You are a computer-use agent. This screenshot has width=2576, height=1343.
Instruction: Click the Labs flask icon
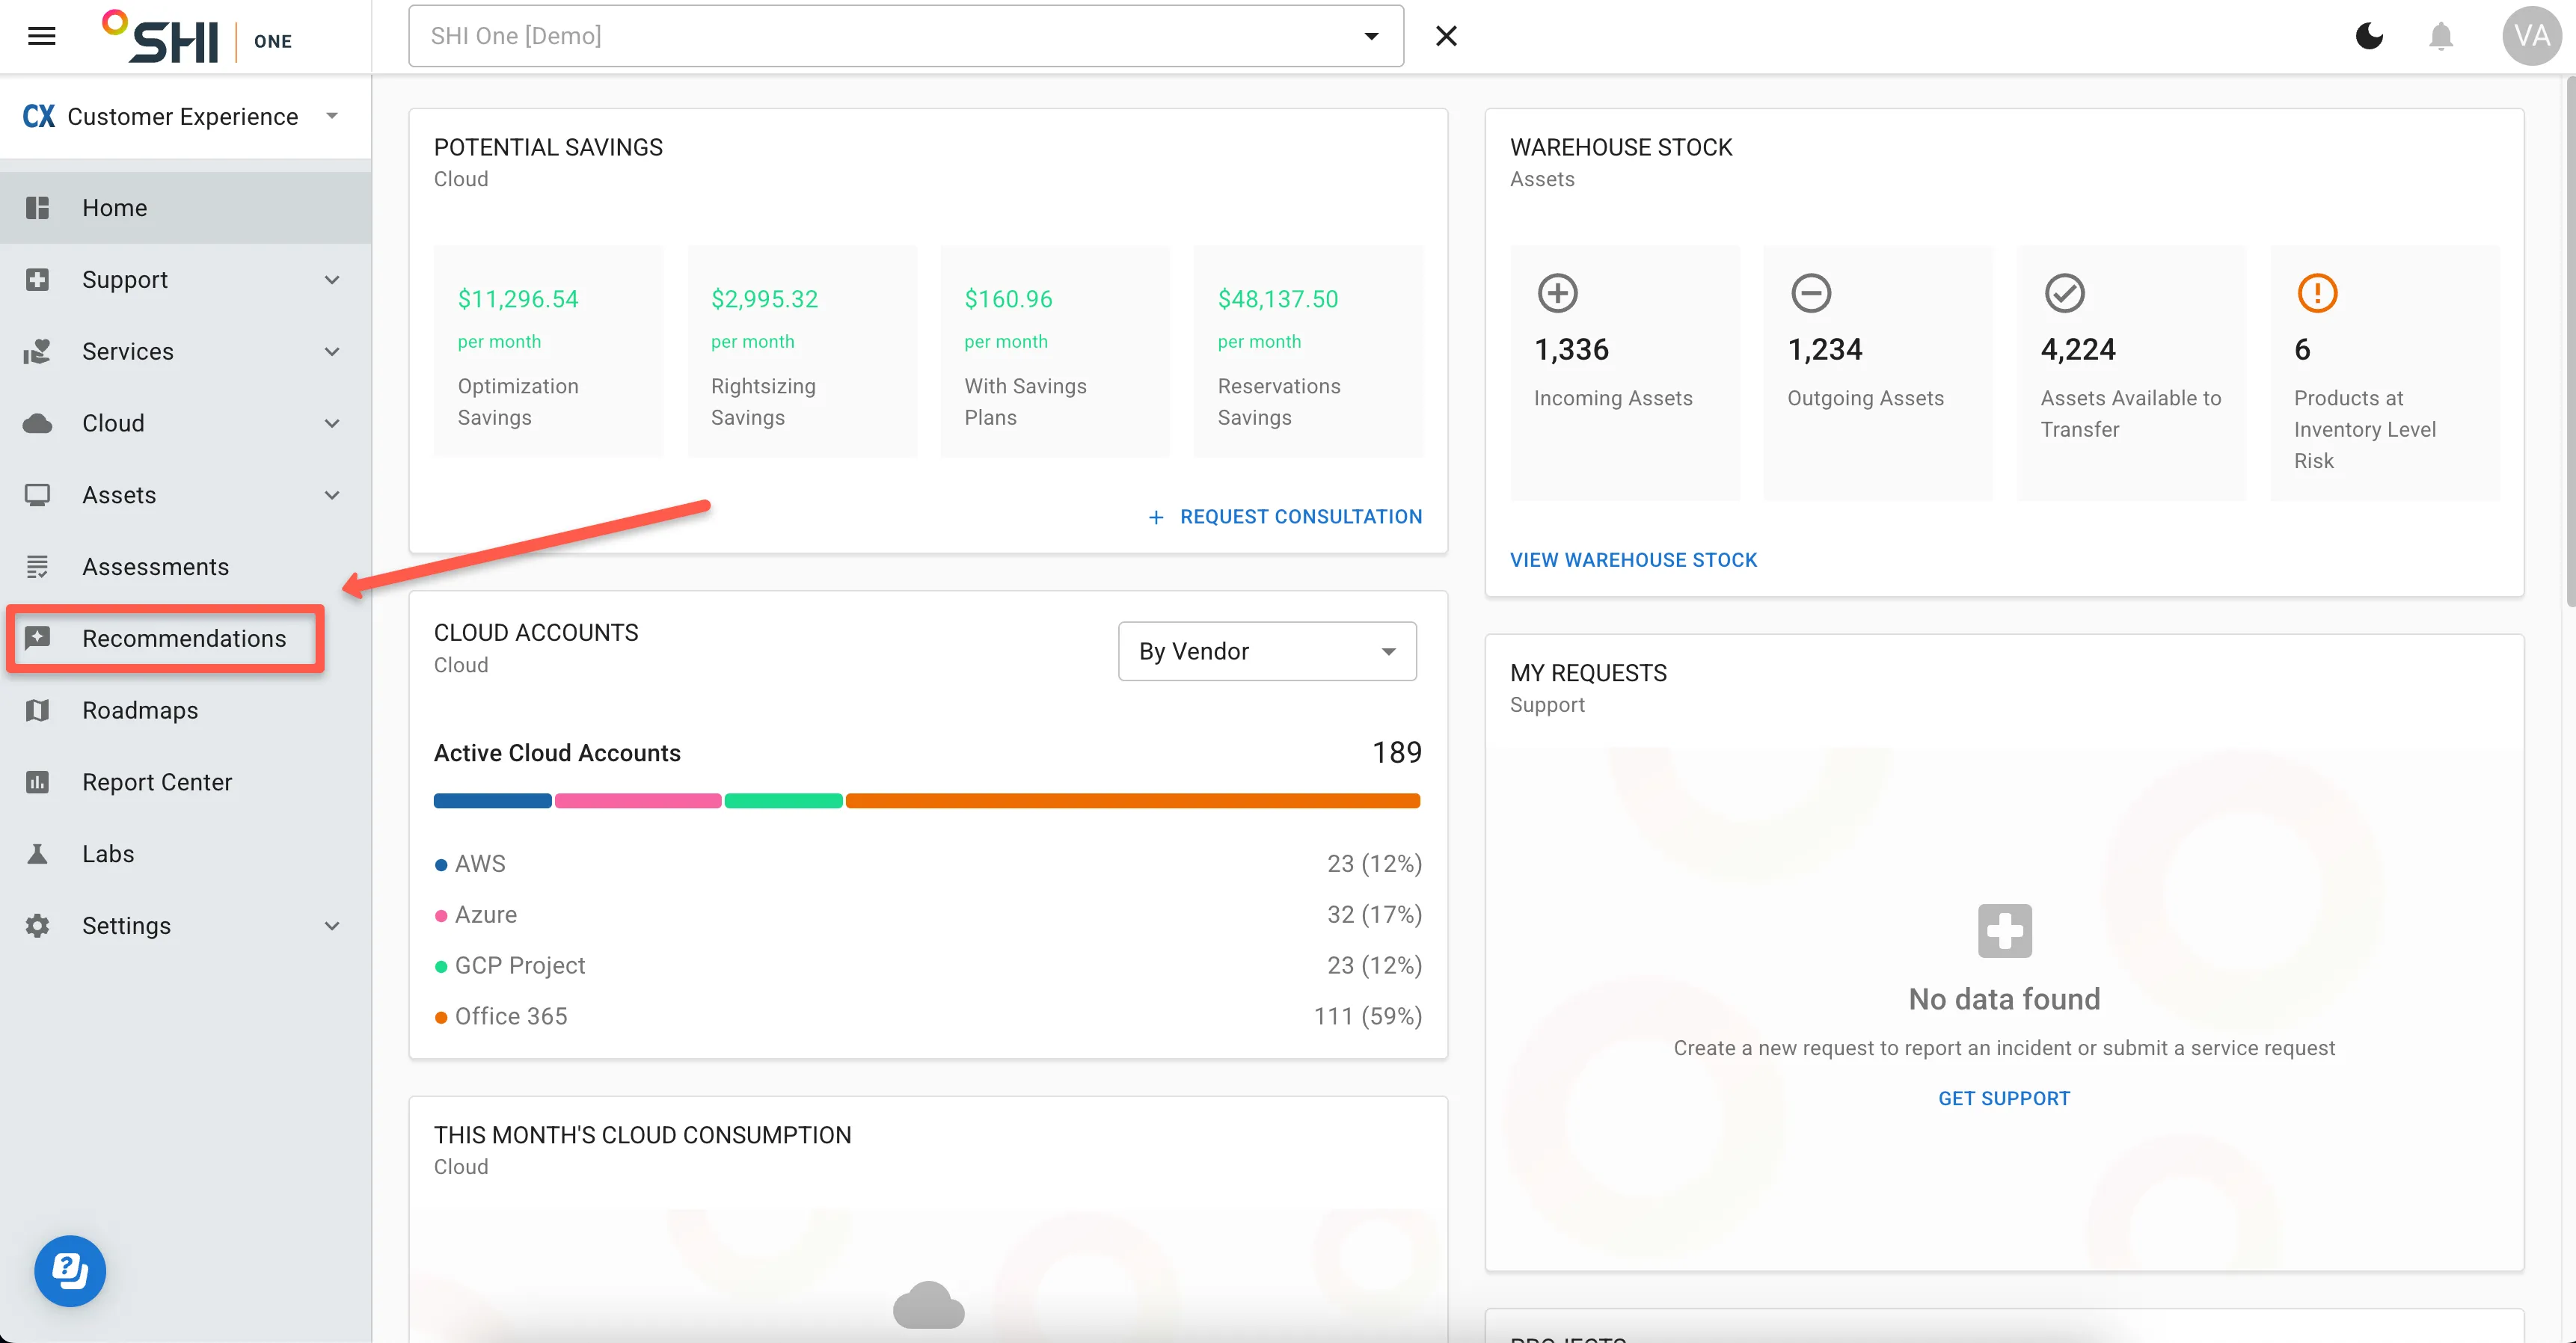pyautogui.click(x=38, y=854)
